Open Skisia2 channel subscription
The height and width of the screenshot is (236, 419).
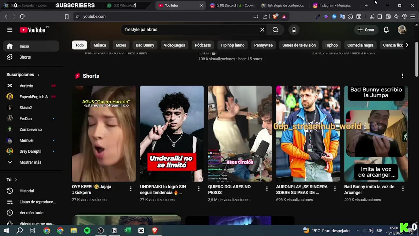pos(31,108)
